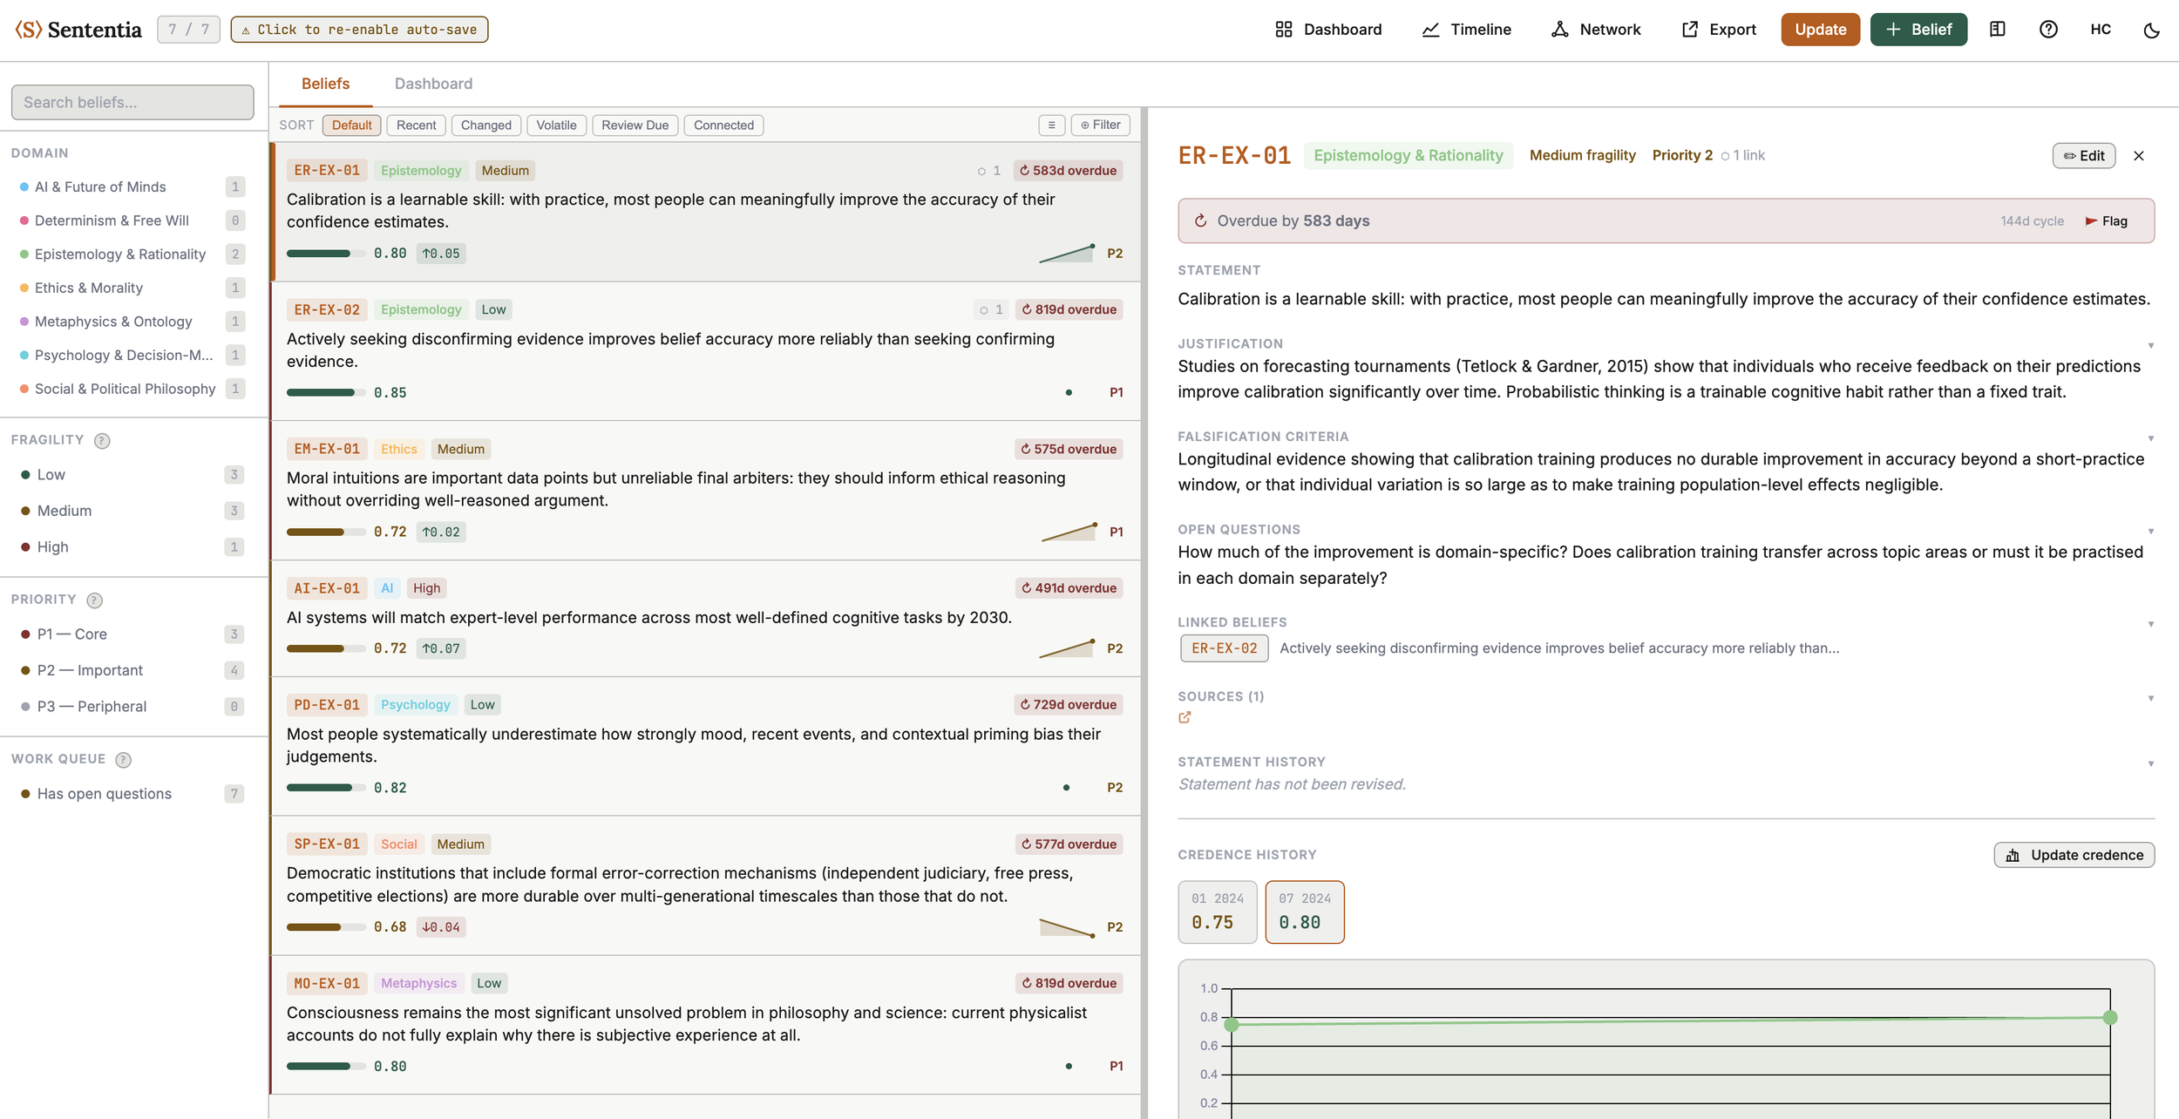Screen dimensions: 2179x1119
Task: Focus the Search beliefs field
Action: pos(132,102)
